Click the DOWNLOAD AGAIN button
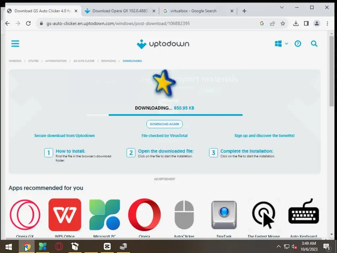 tap(165, 124)
